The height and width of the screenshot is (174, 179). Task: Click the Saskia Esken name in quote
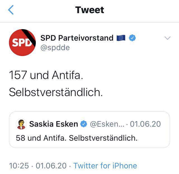[x=54, y=124]
